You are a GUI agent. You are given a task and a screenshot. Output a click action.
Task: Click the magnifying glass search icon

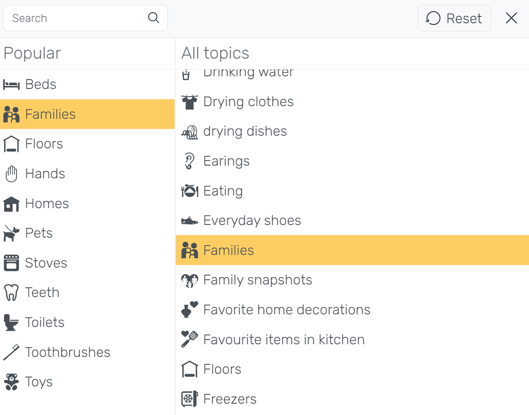click(x=153, y=17)
